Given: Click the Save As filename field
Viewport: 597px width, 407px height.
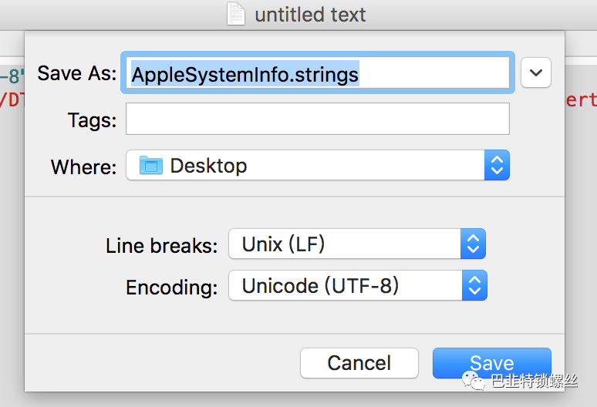Looking at the screenshot, I should 318,72.
